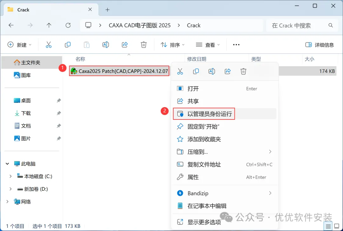Go up one folder level with the up arrow
The image size is (343, 231).
pyautogui.click(x=49, y=25)
